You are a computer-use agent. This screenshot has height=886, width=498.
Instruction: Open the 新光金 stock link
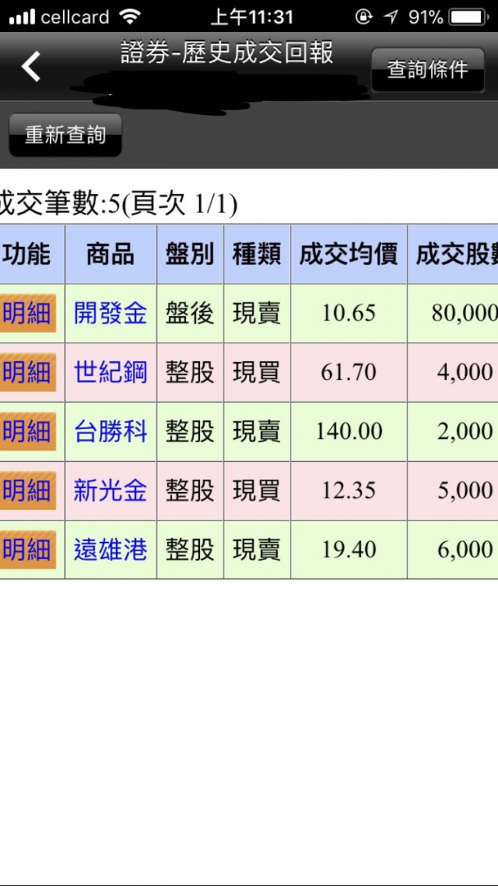111,491
